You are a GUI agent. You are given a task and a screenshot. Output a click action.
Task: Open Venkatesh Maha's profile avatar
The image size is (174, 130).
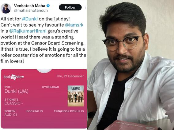click(6, 8)
